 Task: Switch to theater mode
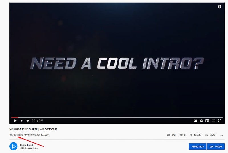[x=213, y=121]
